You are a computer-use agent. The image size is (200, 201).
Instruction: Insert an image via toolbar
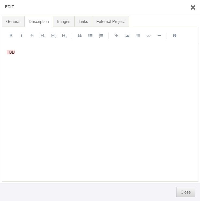pos(127,36)
